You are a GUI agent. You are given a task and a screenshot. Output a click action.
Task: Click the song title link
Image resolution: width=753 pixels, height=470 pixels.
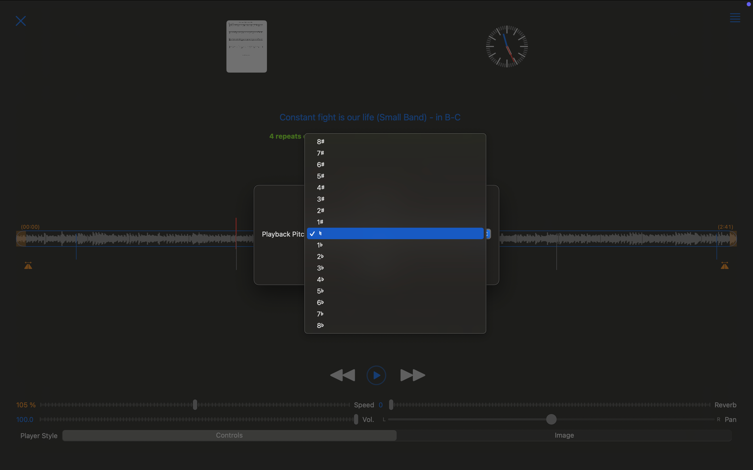click(x=370, y=117)
